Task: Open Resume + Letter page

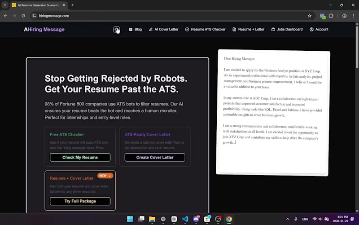Action: pos(249,29)
